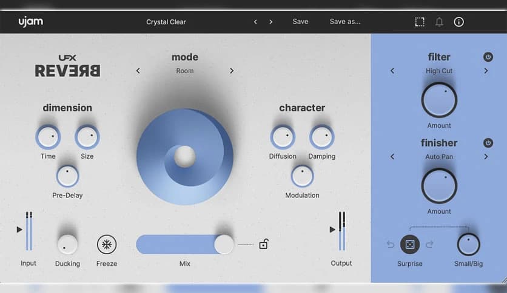The height and width of the screenshot is (293, 507).
Task: Open the window size frame icon
Action: [420, 22]
